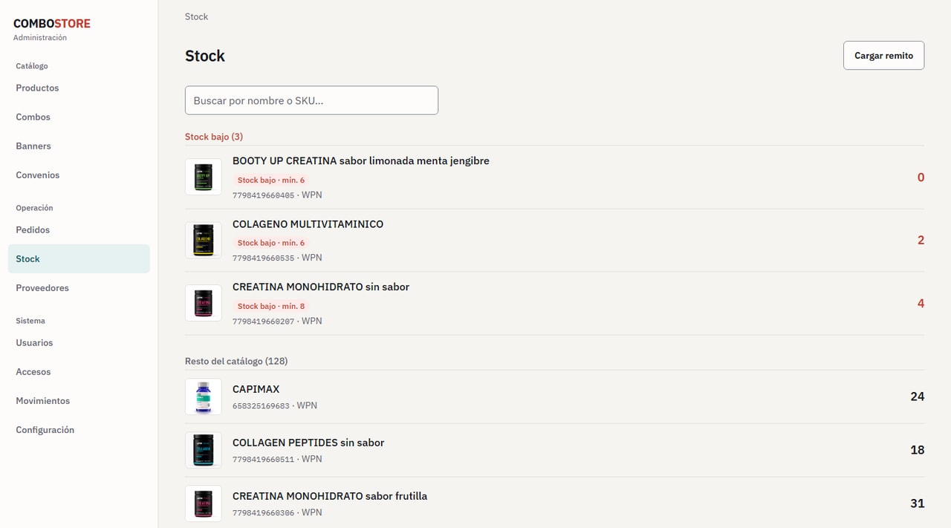Open the Proveedores section
Viewport: 951px width, 528px height.
79,287
